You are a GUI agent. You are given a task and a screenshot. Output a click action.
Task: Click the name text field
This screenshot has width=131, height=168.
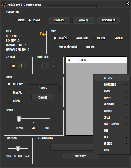tap(43, 88)
